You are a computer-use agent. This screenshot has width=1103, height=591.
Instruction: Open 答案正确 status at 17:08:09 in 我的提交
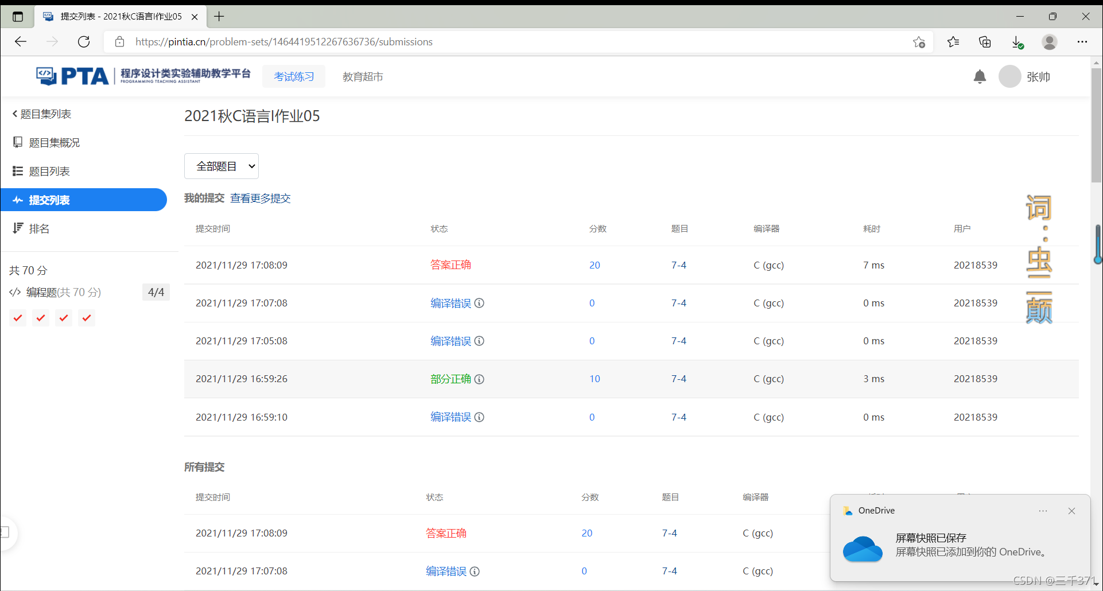pos(450,265)
